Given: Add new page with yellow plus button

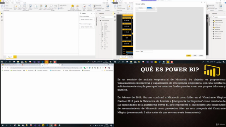Looking at the screenshot, I should click(x=15, y=57).
